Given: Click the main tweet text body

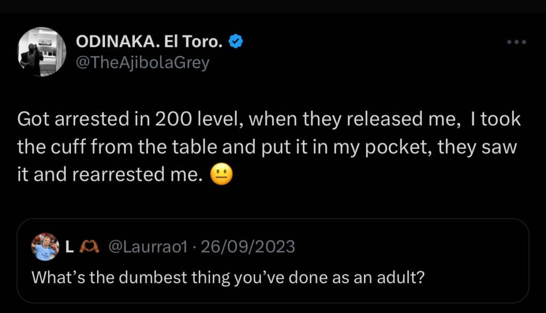Looking at the screenshot, I should 267,145.
